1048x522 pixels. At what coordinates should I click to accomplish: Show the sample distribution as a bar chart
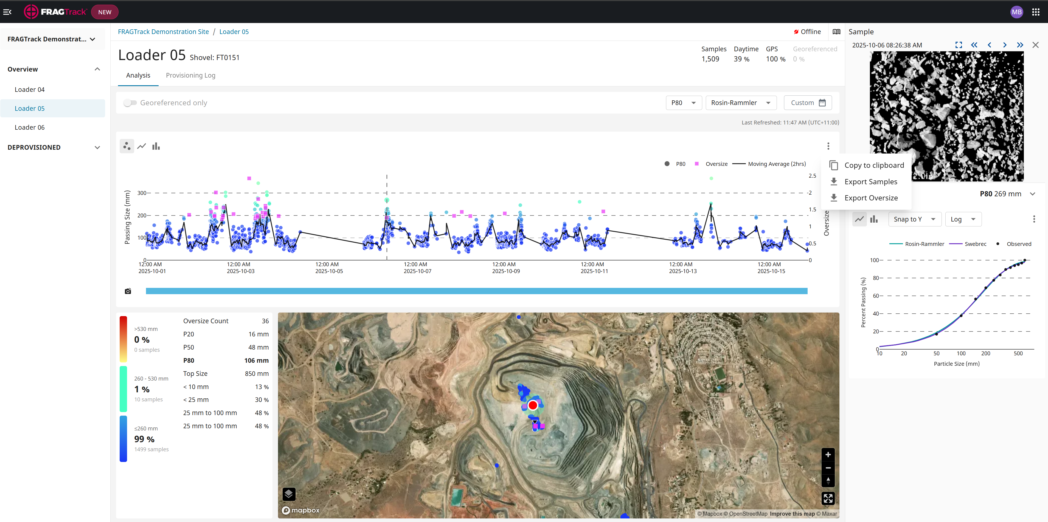coord(874,219)
